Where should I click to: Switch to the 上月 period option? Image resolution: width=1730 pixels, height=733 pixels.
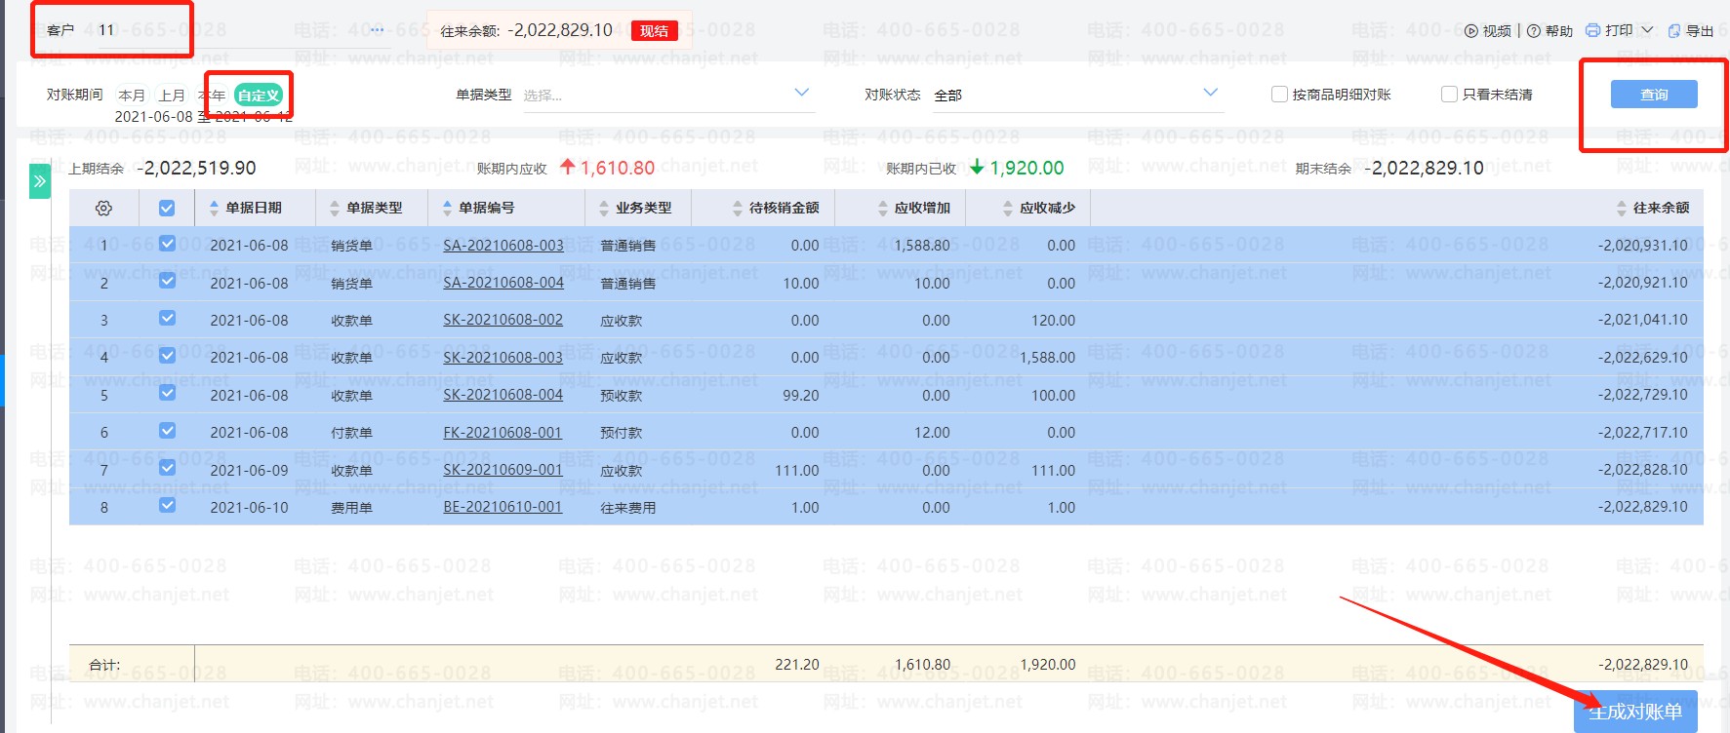(172, 96)
